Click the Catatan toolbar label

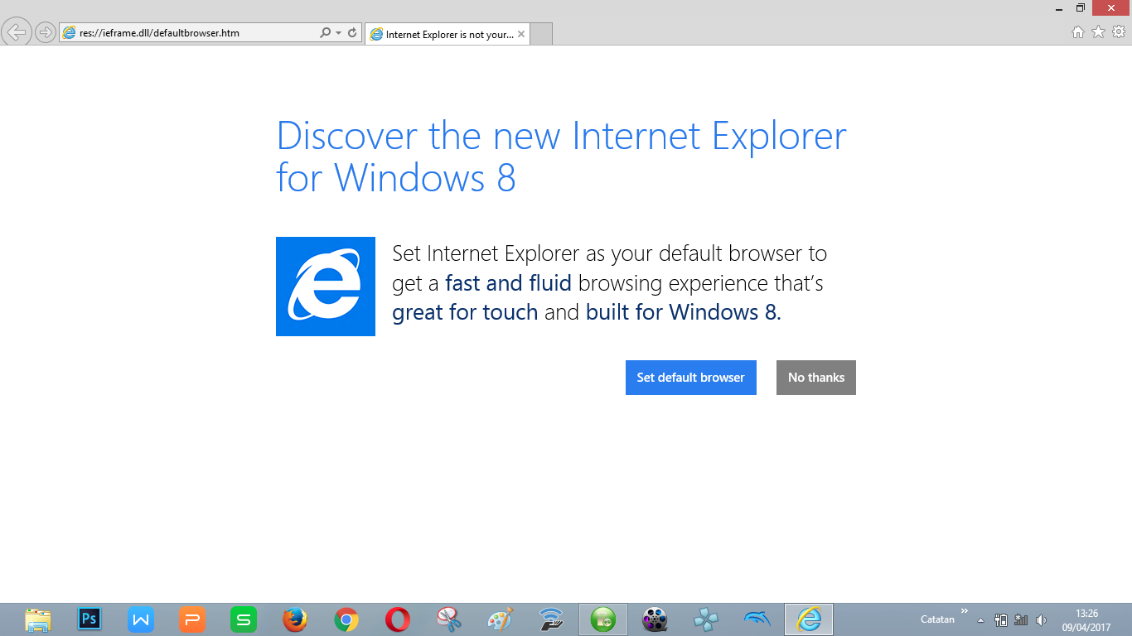(937, 619)
